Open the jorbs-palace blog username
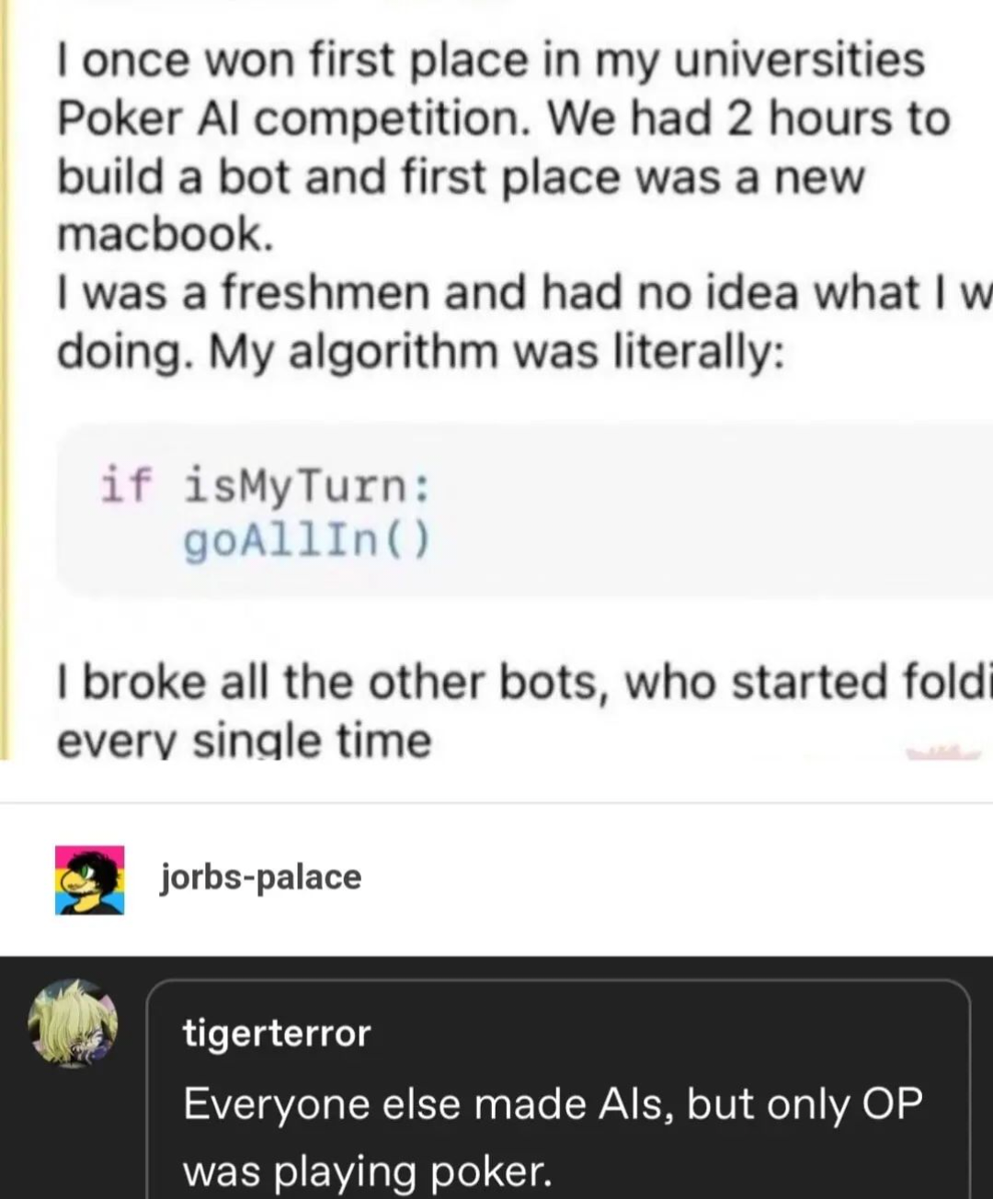The image size is (993, 1199). pyautogui.click(x=261, y=877)
